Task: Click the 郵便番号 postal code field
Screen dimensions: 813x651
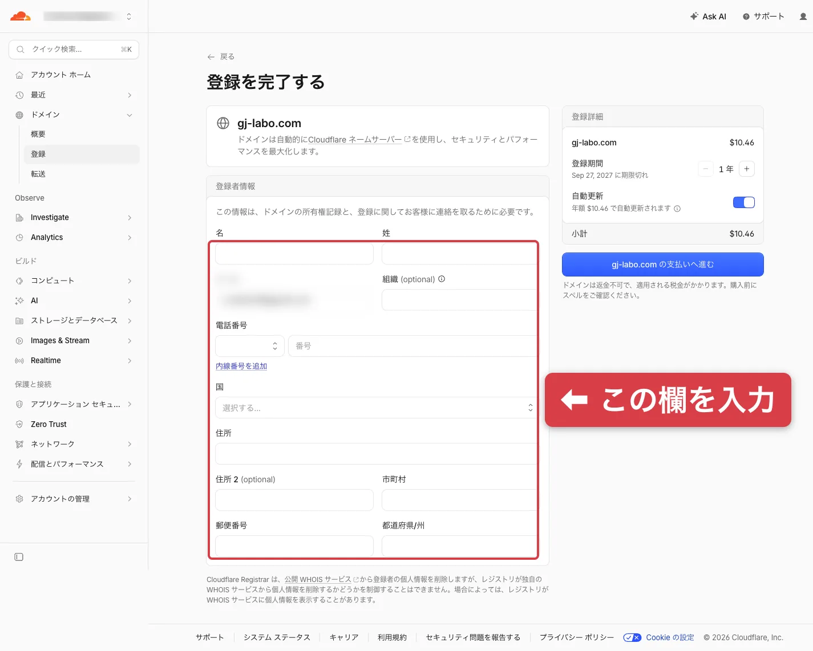Action: 294,546
